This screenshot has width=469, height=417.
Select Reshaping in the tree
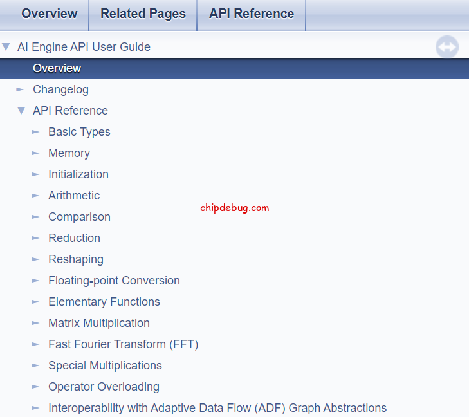pos(75,259)
